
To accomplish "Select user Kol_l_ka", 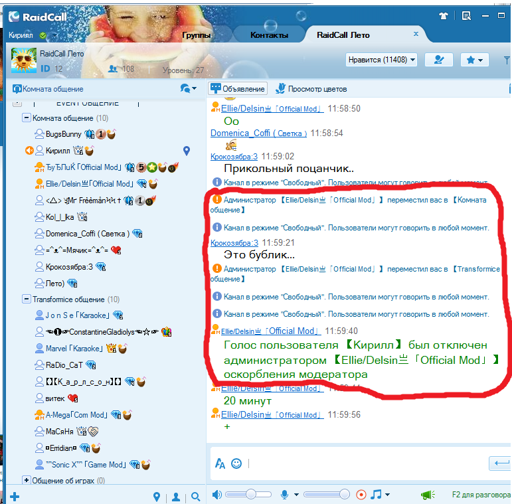I will tap(60, 217).
